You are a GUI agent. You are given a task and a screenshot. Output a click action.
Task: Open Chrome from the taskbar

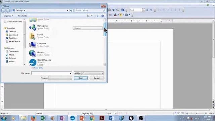coord(92,118)
